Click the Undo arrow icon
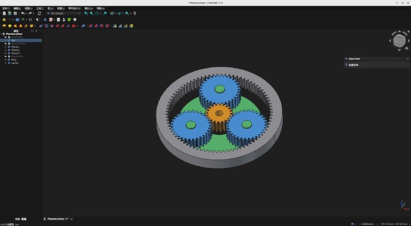This screenshot has height=226, width=411. click(x=23, y=13)
